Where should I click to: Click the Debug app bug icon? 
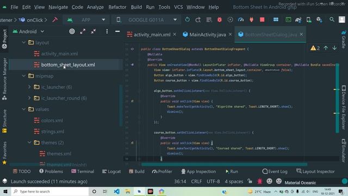click(x=220, y=20)
